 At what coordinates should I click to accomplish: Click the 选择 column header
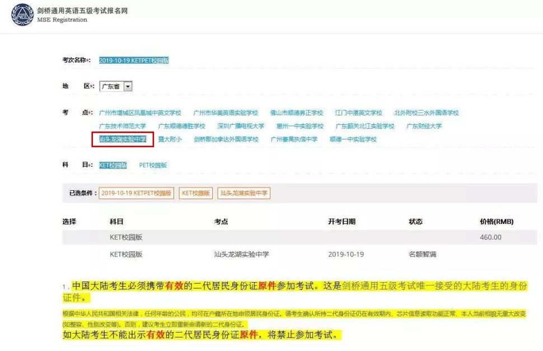click(69, 222)
